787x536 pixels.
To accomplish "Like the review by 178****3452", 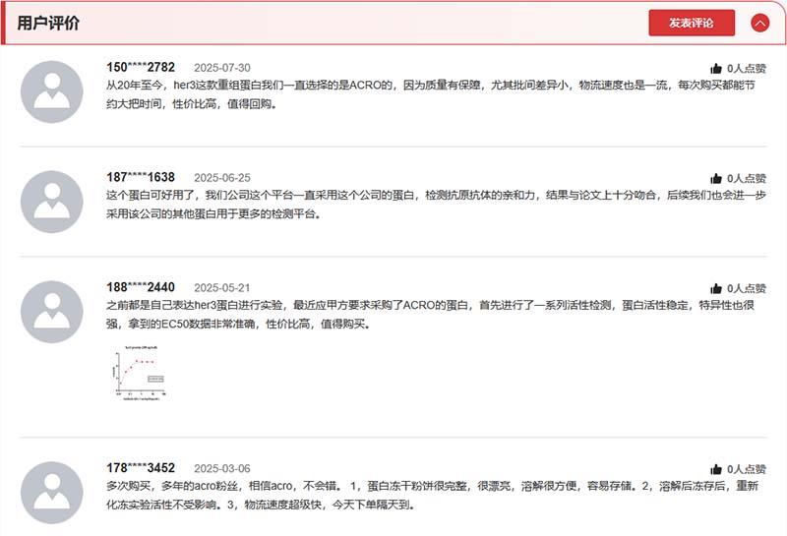I will pyautogui.click(x=716, y=470).
